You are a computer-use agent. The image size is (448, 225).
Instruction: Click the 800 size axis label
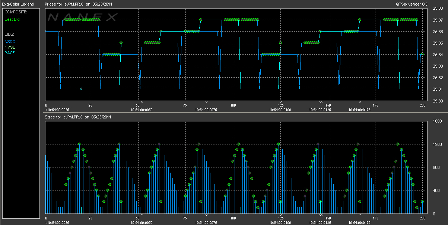pos(436,167)
